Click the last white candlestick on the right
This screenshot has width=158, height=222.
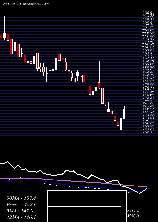(x=124, y=114)
